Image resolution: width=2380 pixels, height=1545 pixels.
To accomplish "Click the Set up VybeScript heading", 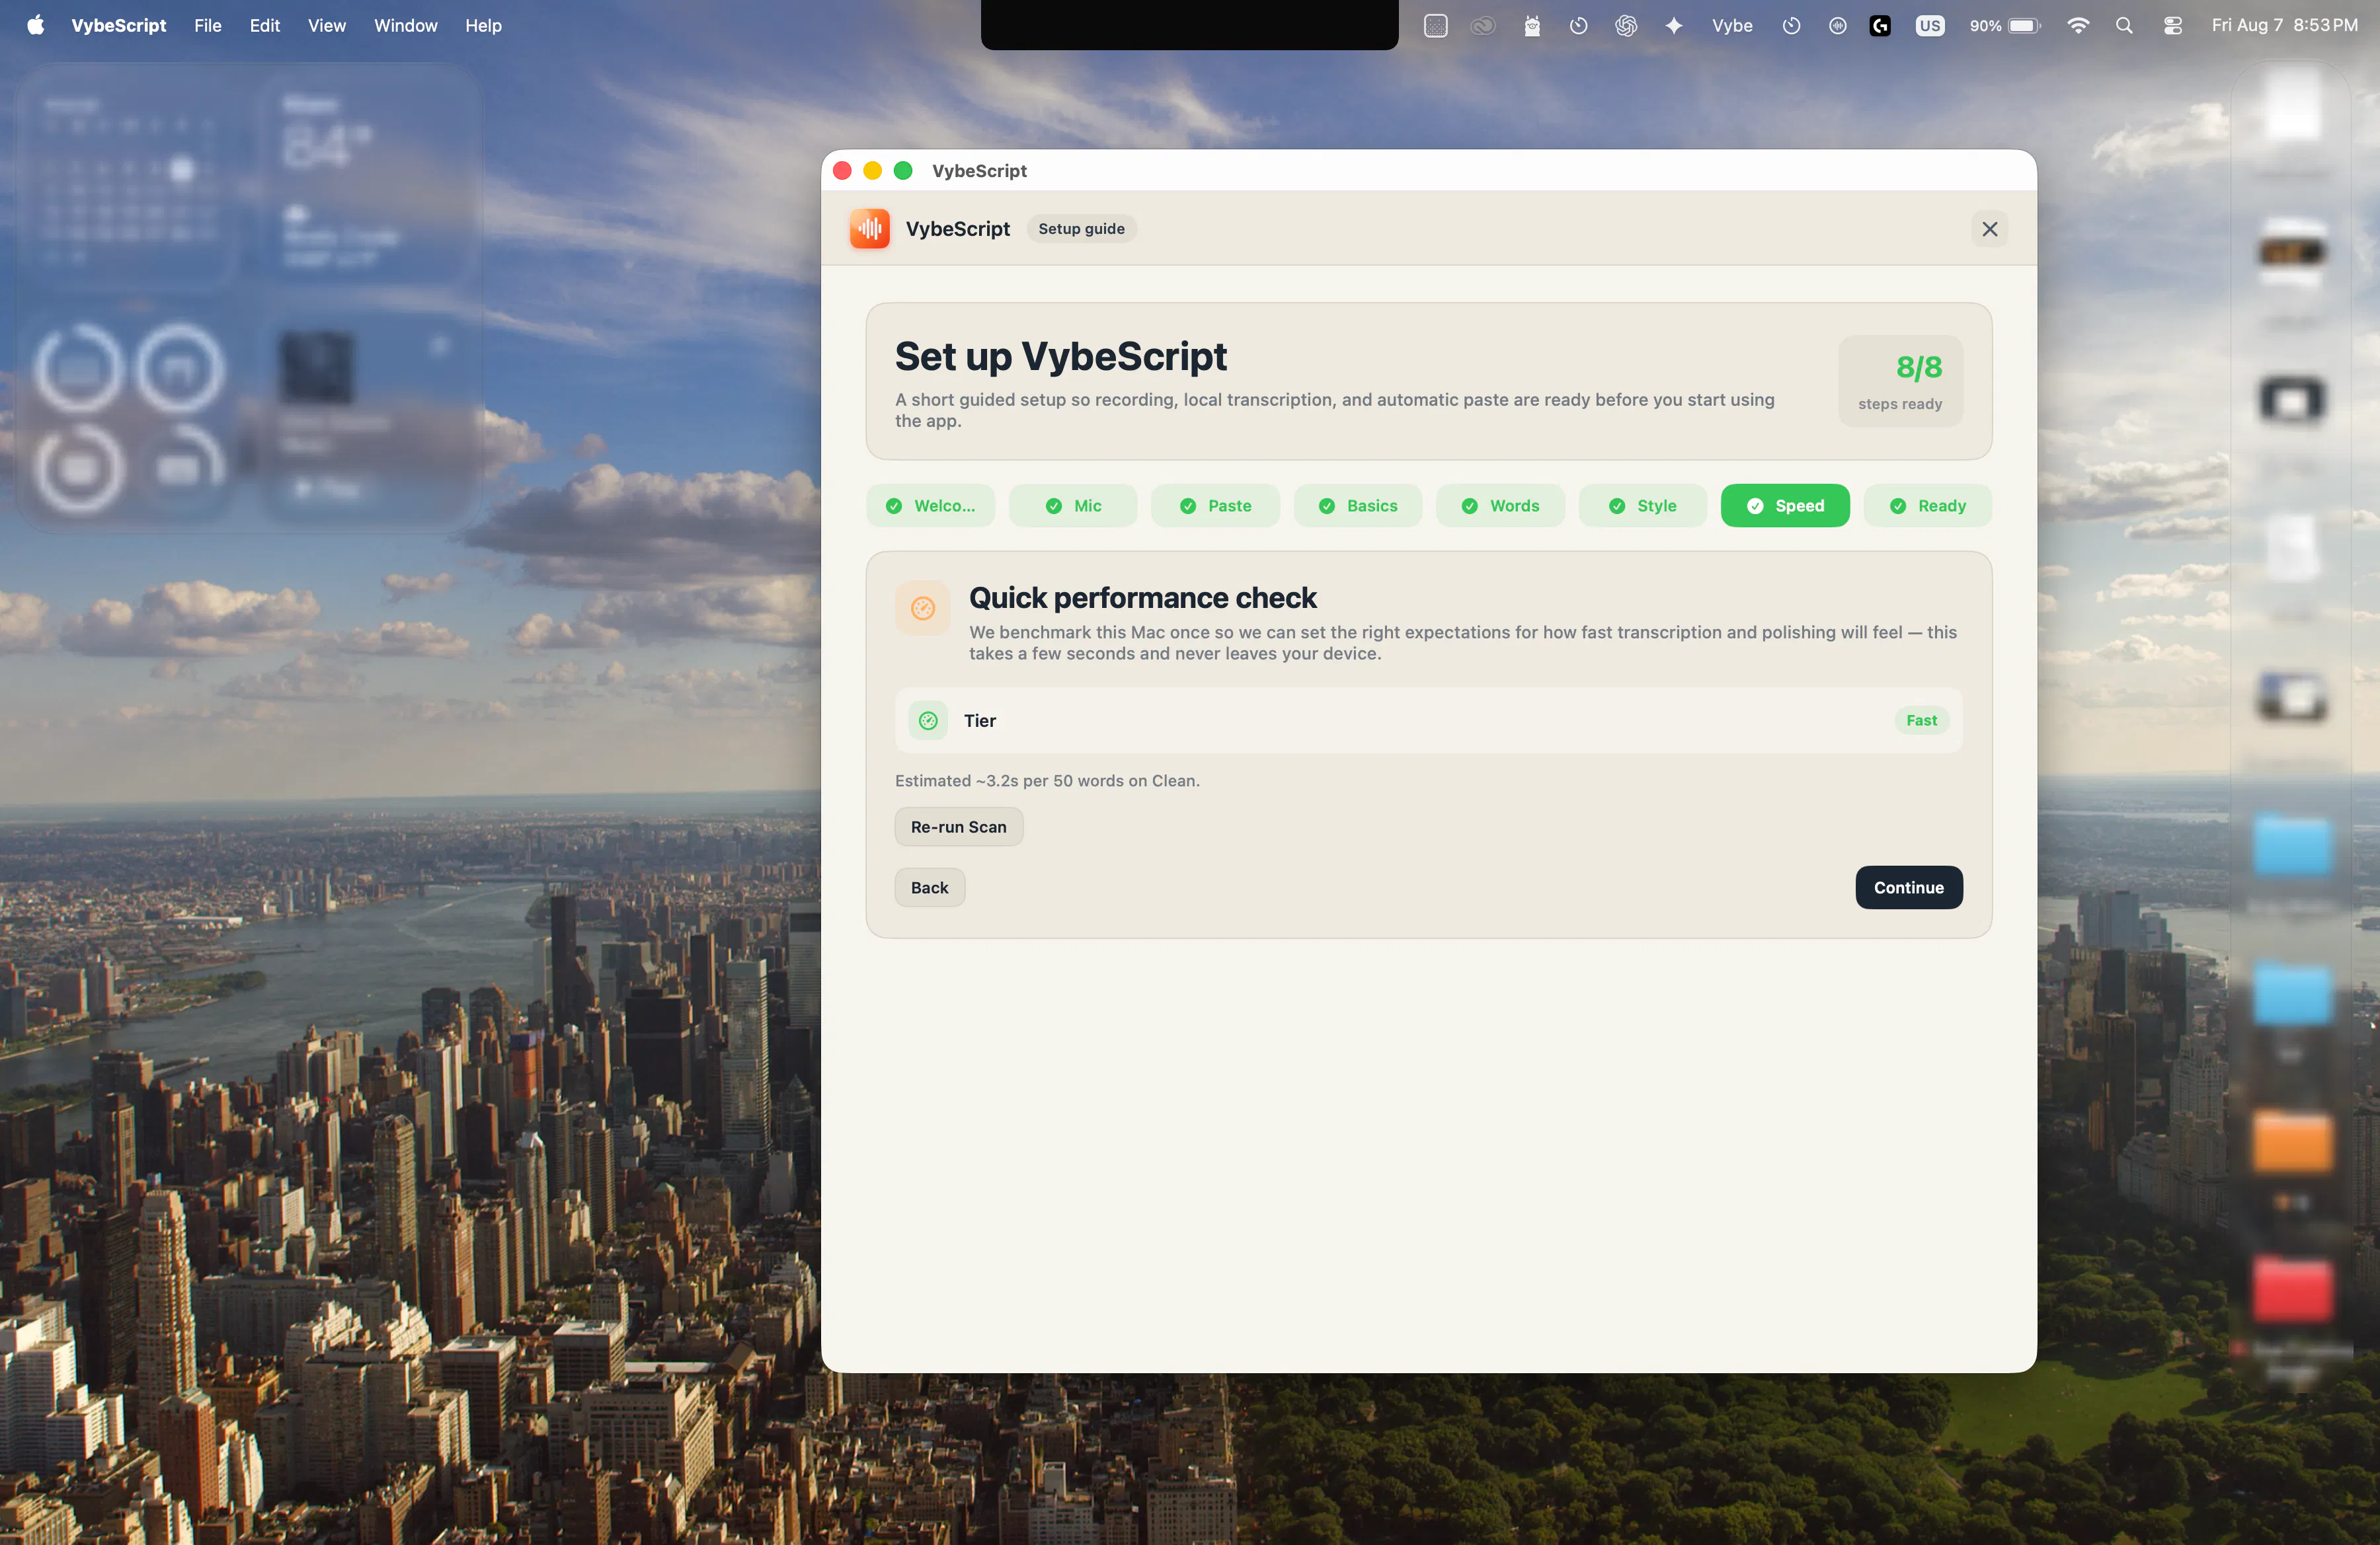I will tap(1060, 356).
